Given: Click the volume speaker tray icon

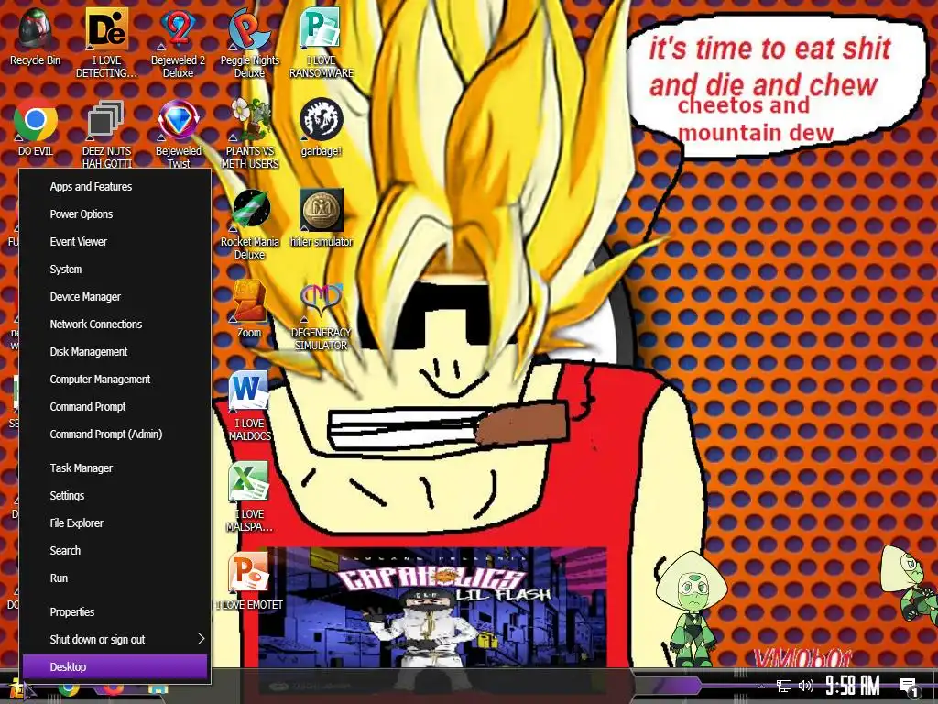Looking at the screenshot, I should point(806,686).
